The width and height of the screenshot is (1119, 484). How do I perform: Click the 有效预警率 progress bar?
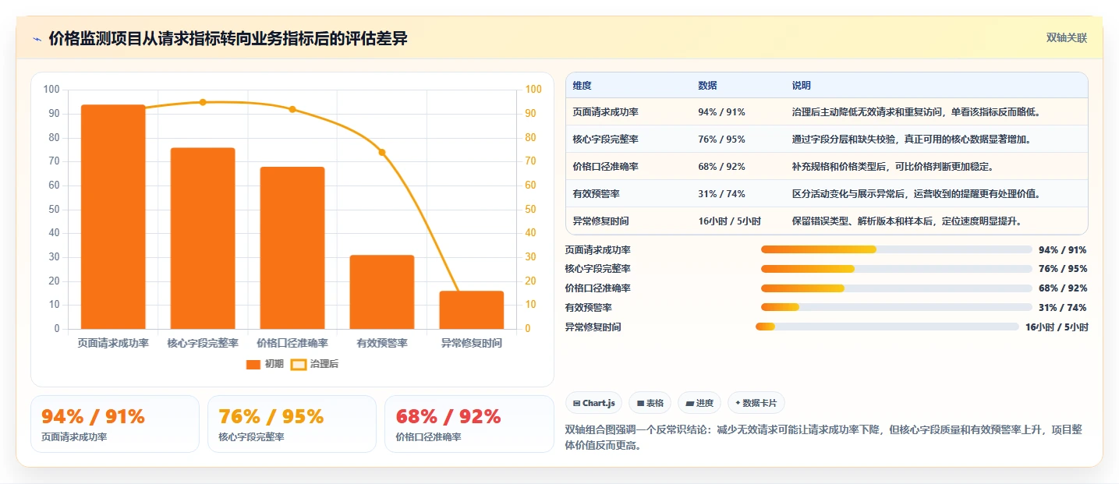(x=896, y=307)
